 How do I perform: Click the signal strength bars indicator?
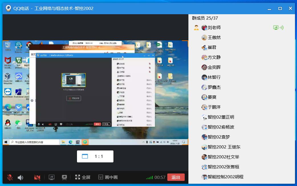(x=150, y=177)
